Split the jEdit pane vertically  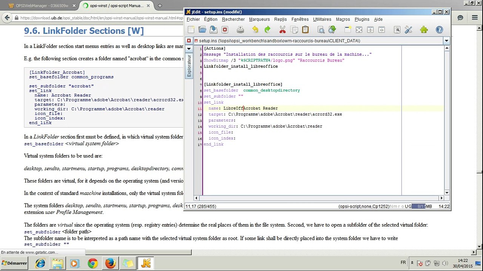pyautogui.click(x=381, y=30)
